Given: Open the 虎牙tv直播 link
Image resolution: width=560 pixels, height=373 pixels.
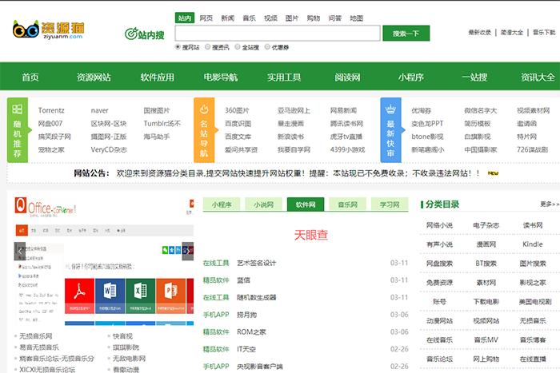Looking at the screenshot, I should point(346,137).
